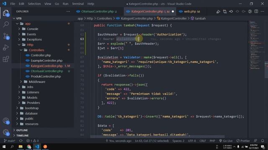Image resolution: width=268 pixels, height=150 pixels.
Task: Expand the Console folder
Action: [x=19, y=29]
